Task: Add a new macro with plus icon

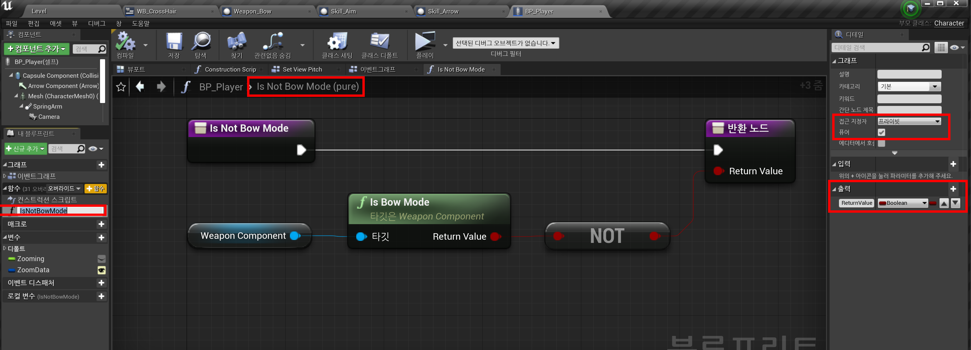Action: (102, 224)
